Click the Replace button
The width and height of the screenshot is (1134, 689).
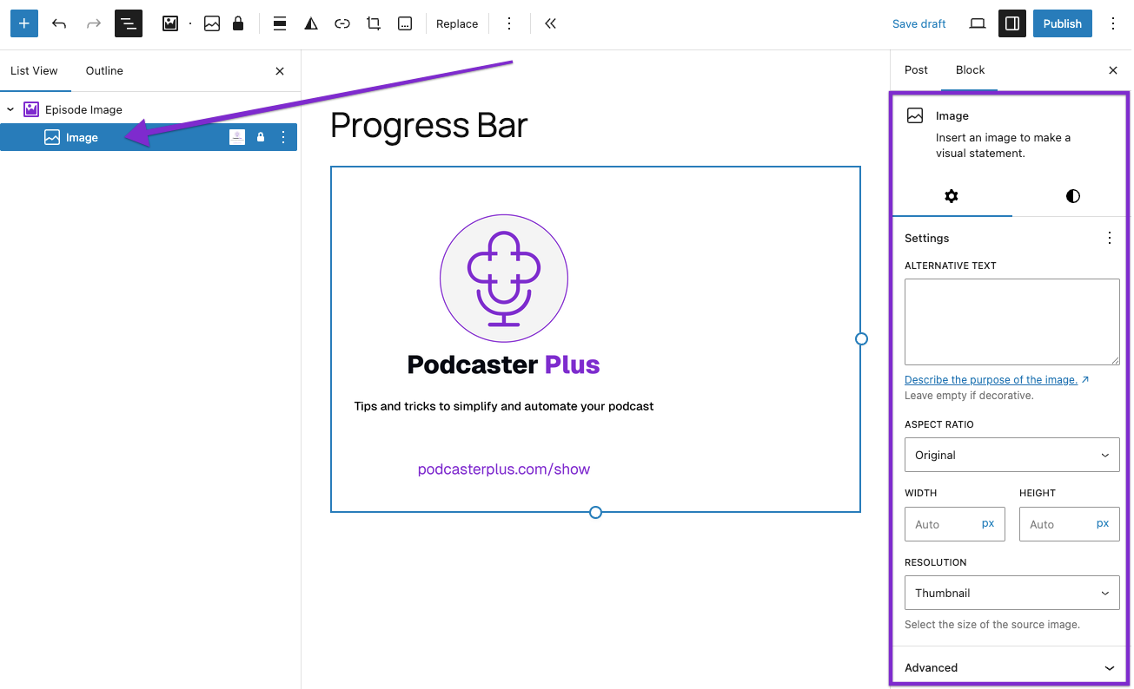pyautogui.click(x=457, y=23)
